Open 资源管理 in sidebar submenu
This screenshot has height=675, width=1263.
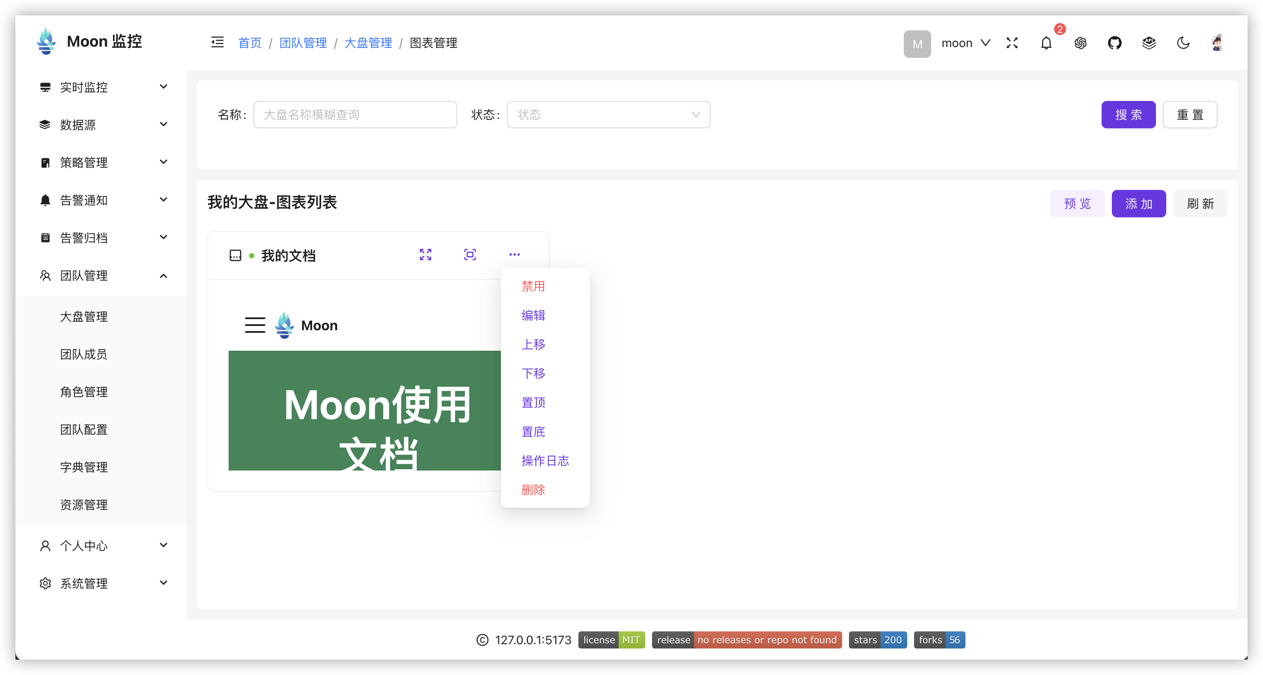(x=84, y=504)
